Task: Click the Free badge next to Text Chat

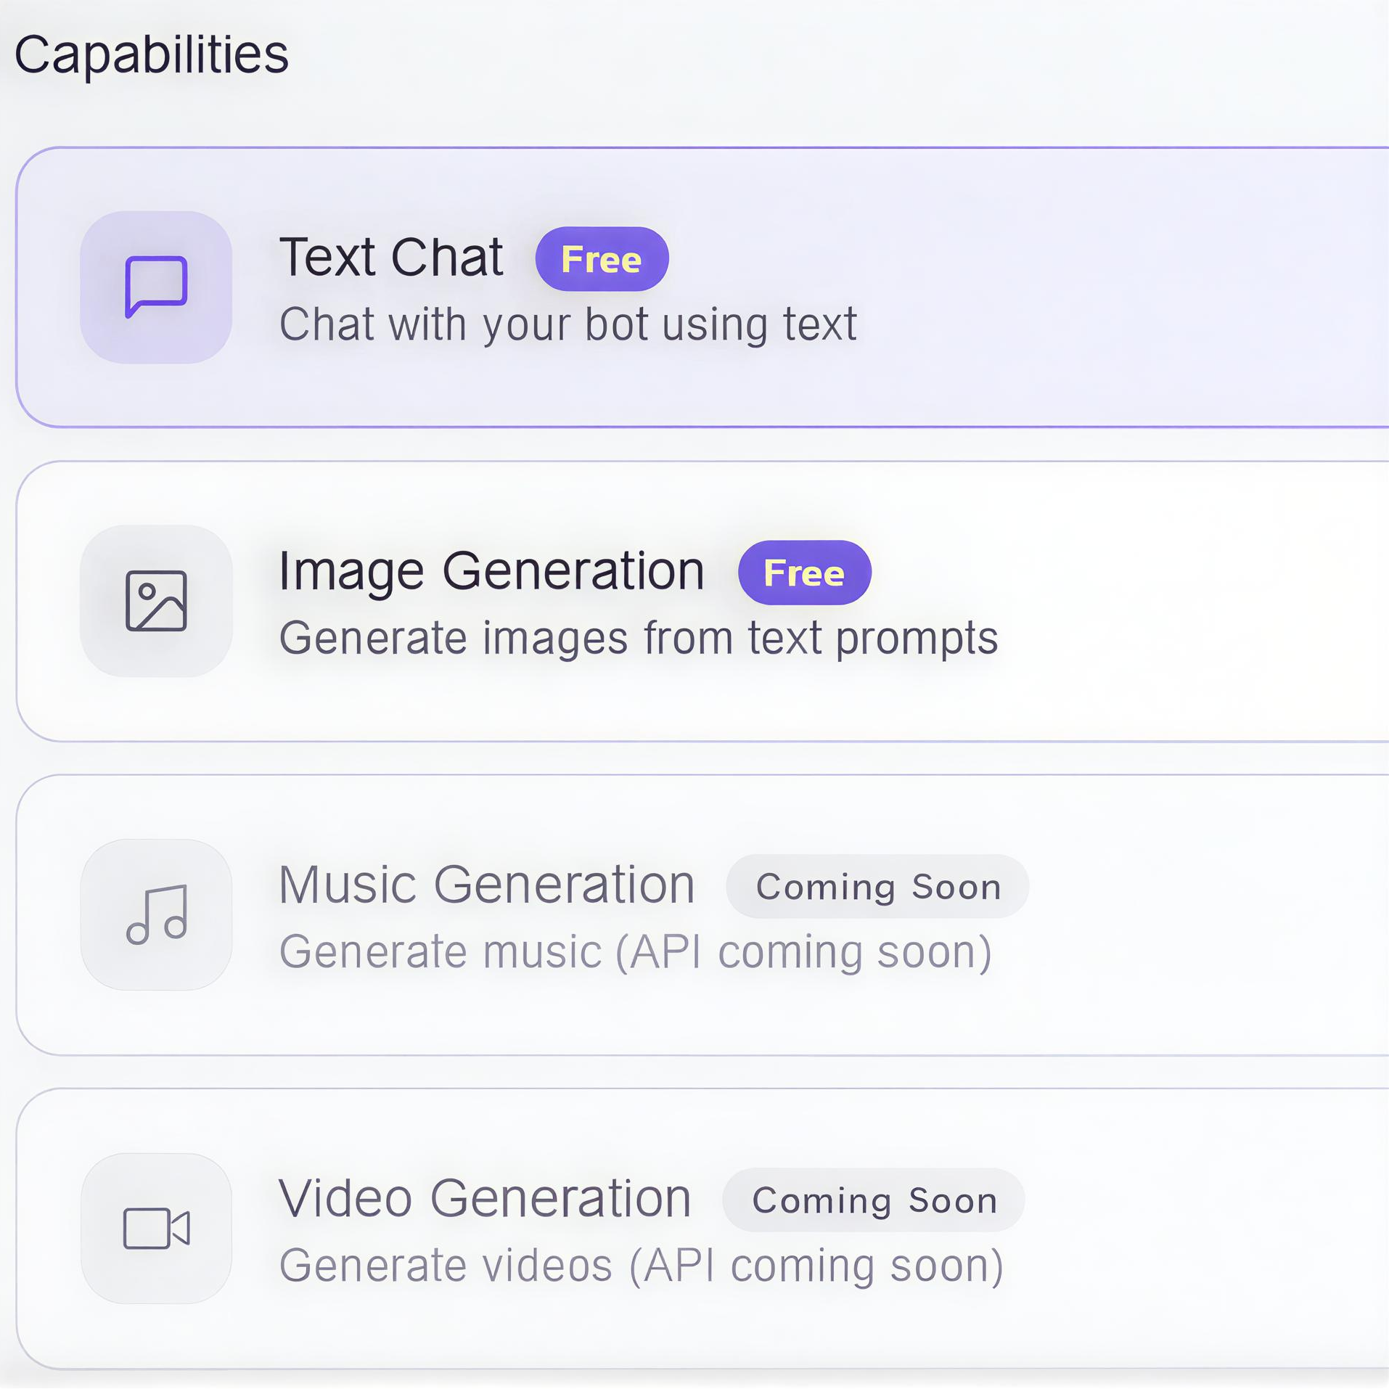Action: tap(601, 259)
